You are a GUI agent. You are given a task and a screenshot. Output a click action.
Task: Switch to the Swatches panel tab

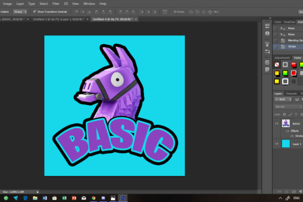(x=289, y=22)
